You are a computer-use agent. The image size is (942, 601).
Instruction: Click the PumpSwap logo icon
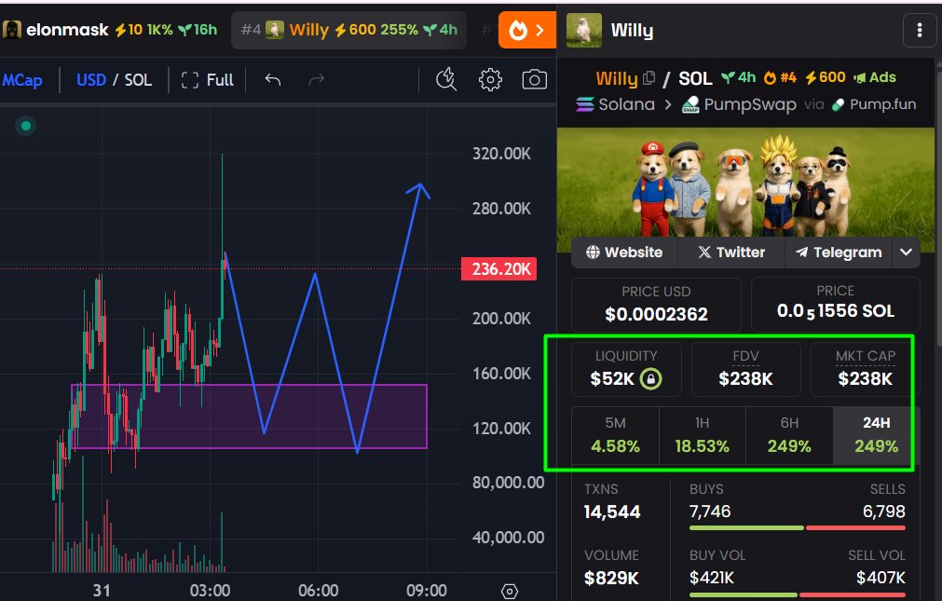click(x=690, y=104)
